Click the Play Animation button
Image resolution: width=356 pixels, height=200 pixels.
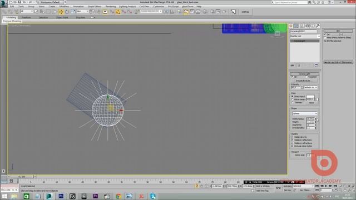327,186
